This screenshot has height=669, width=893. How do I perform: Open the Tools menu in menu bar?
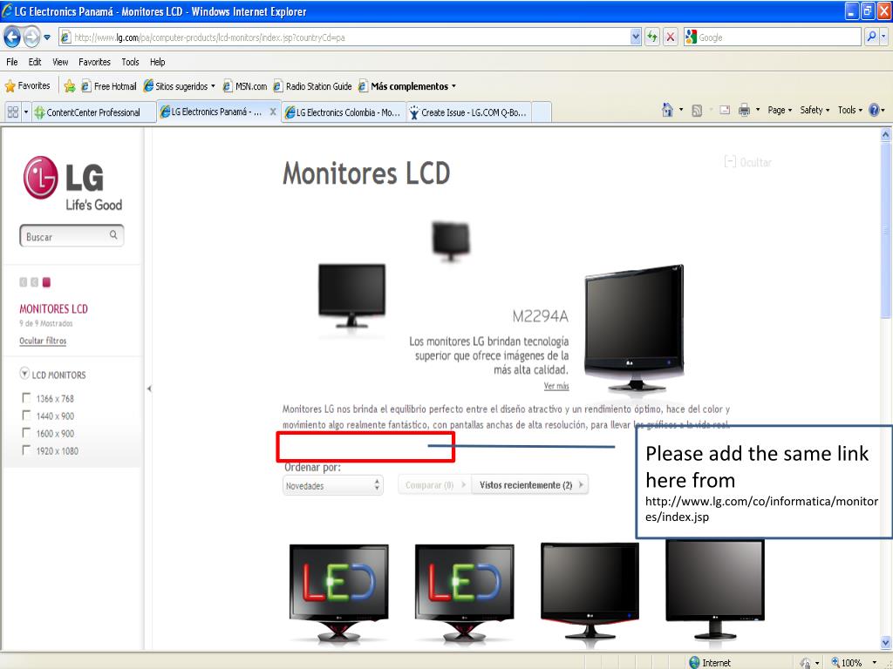pos(130,62)
